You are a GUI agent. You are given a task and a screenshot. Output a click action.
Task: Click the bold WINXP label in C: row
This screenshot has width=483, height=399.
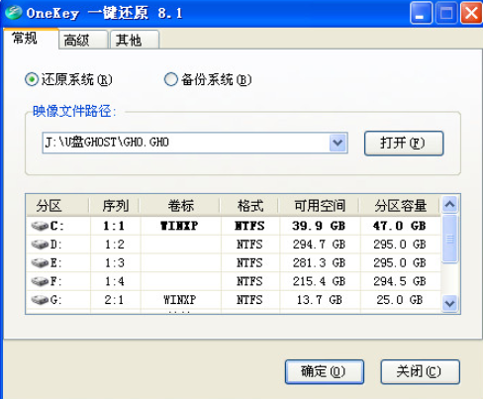pos(179,226)
